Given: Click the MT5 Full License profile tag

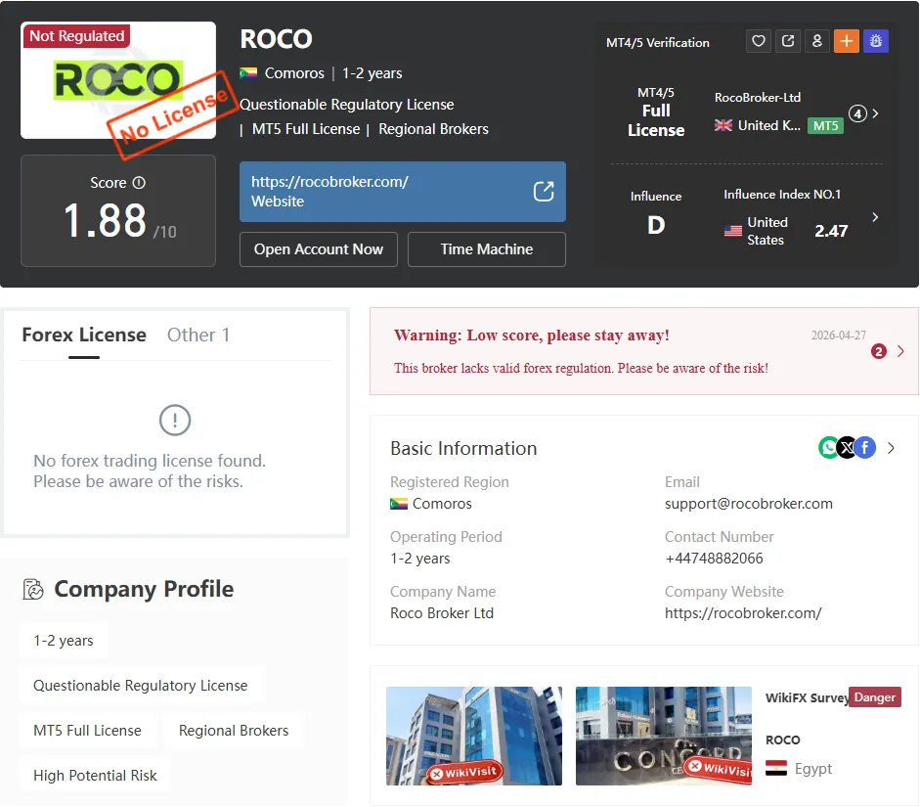Looking at the screenshot, I should [87, 731].
